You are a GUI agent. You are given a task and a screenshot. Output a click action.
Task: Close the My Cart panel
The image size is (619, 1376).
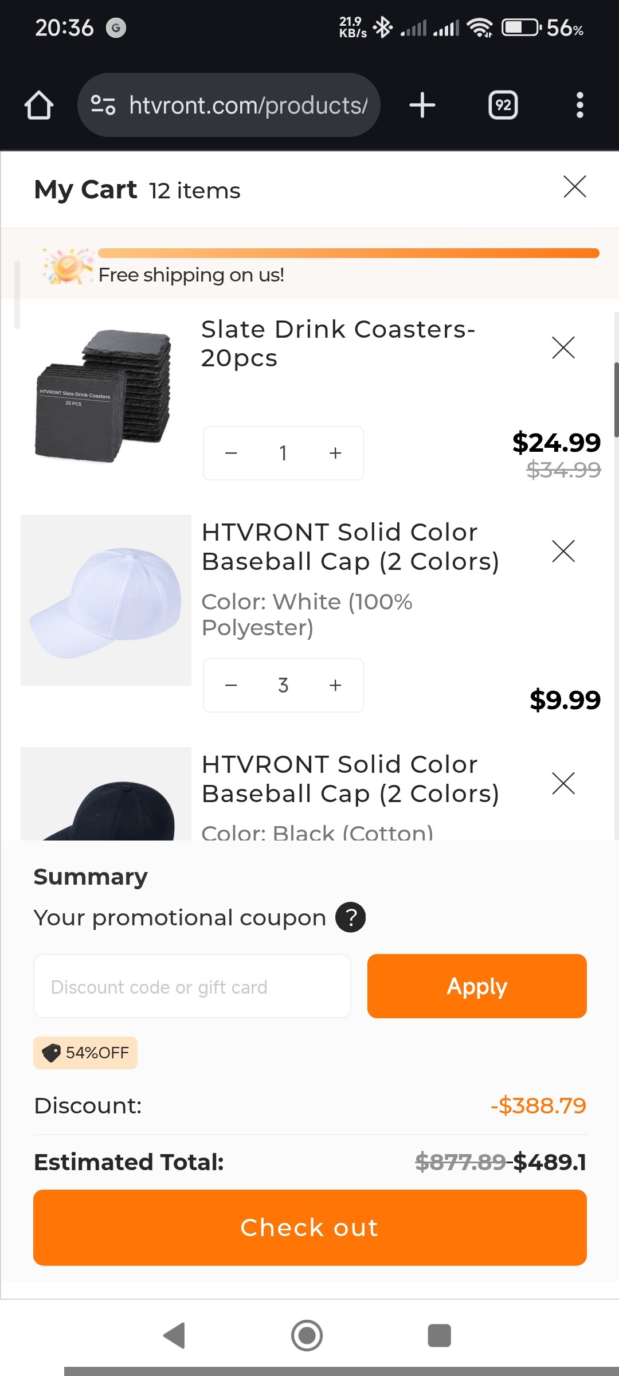(574, 187)
